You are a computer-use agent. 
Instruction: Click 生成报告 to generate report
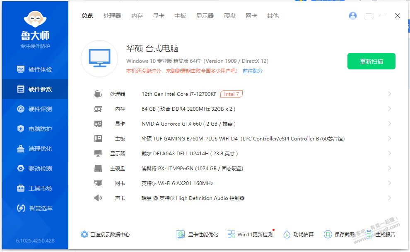click(381, 235)
